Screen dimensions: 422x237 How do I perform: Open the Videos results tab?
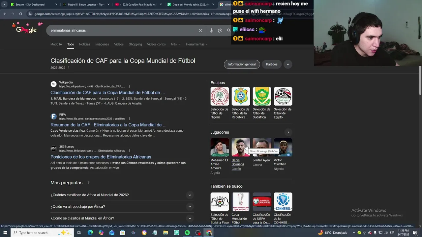click(x=119, y=44)
